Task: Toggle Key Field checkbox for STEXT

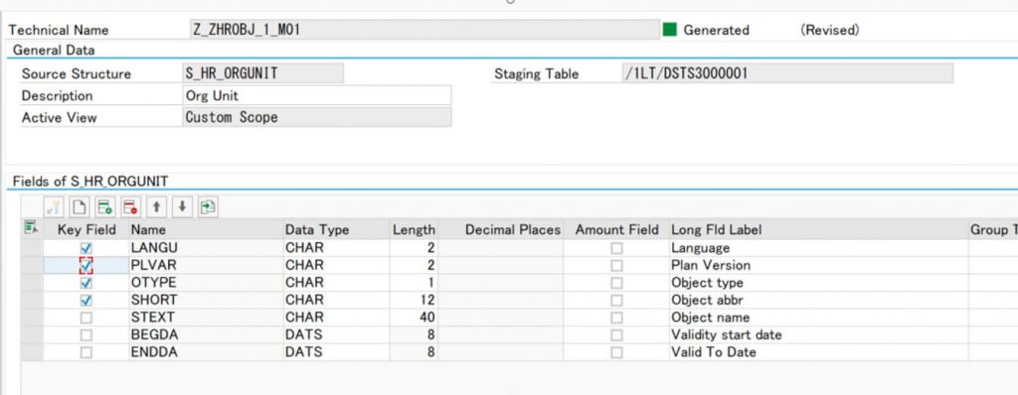Action: tap(86, 318)
